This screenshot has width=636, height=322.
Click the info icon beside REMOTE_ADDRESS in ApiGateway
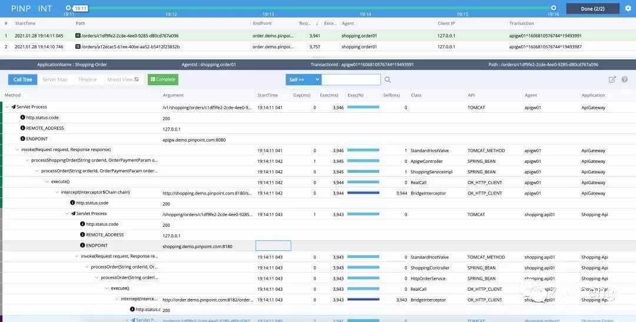[x=23, y=128]
